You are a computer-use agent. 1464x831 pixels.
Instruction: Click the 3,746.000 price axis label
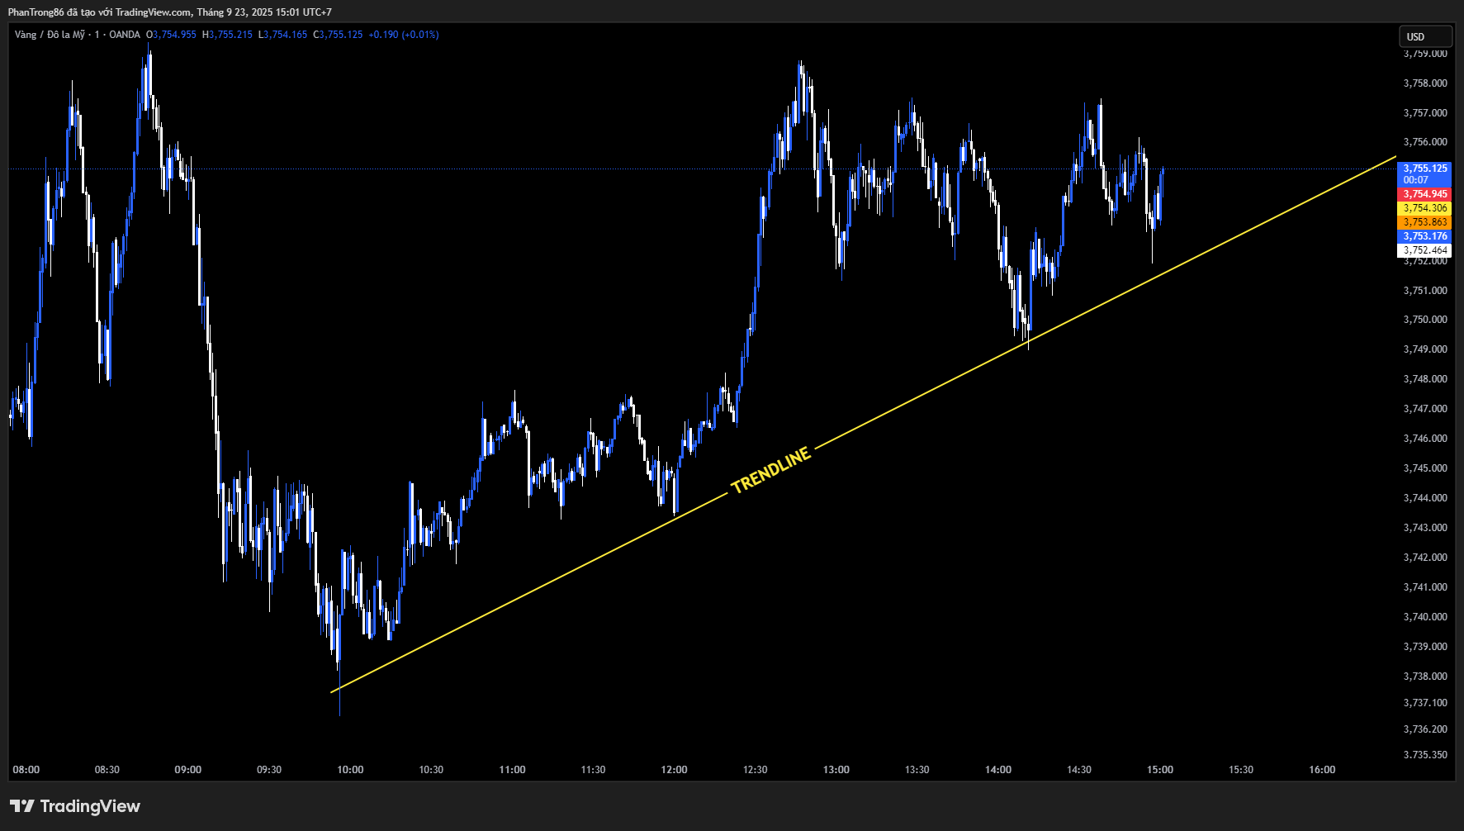[1425, 439]
